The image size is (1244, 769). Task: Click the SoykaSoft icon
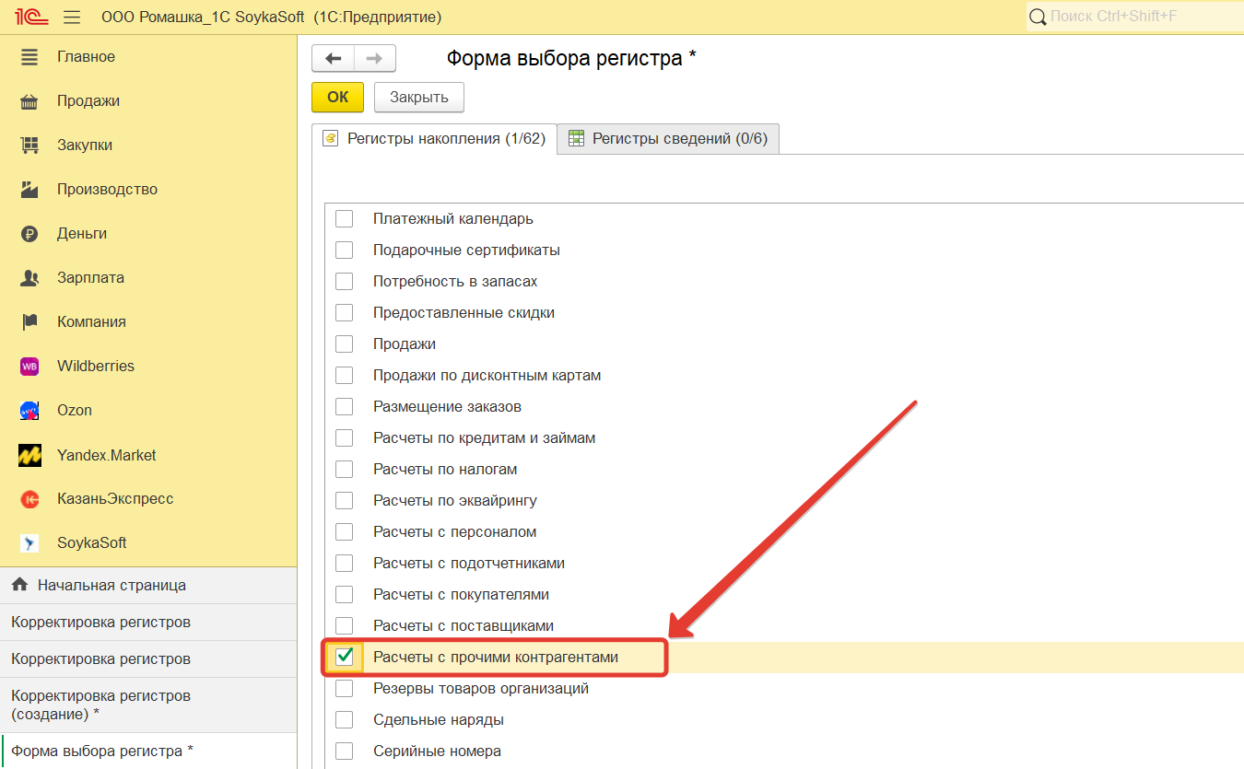pyautogui.click(x=29, y=543)
